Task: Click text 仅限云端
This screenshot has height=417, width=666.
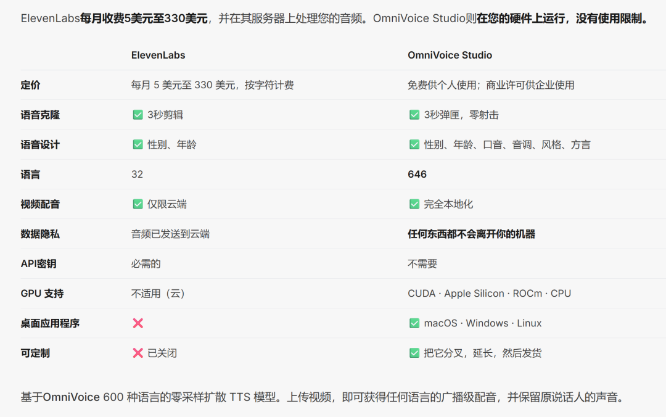Action: point(167,204)
